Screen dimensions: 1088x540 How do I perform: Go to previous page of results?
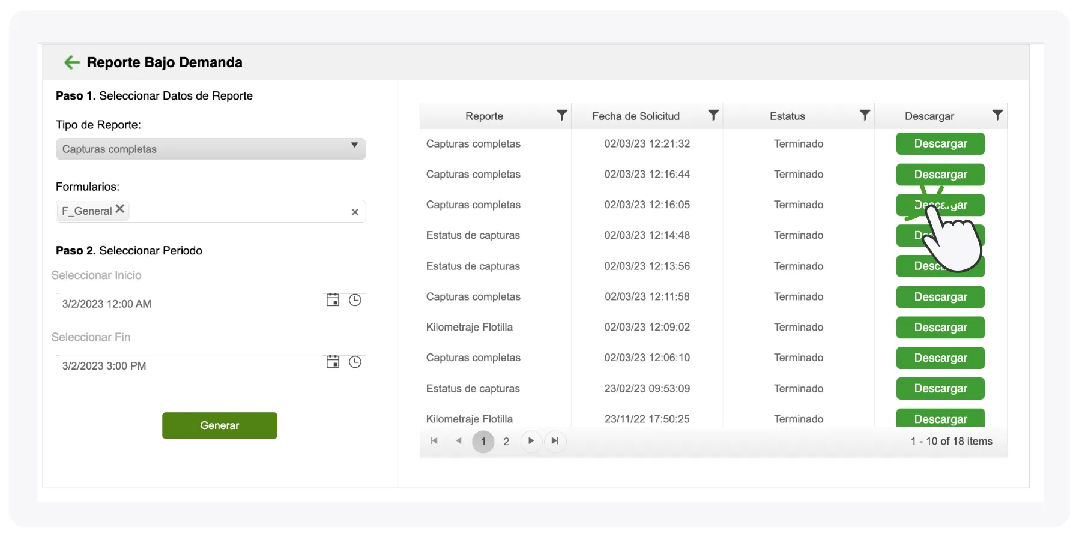[x=459, y=441]
